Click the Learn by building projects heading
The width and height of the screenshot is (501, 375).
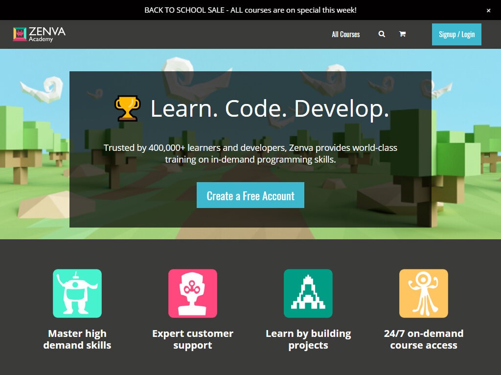pyautogui.click(x=308, y=339)
